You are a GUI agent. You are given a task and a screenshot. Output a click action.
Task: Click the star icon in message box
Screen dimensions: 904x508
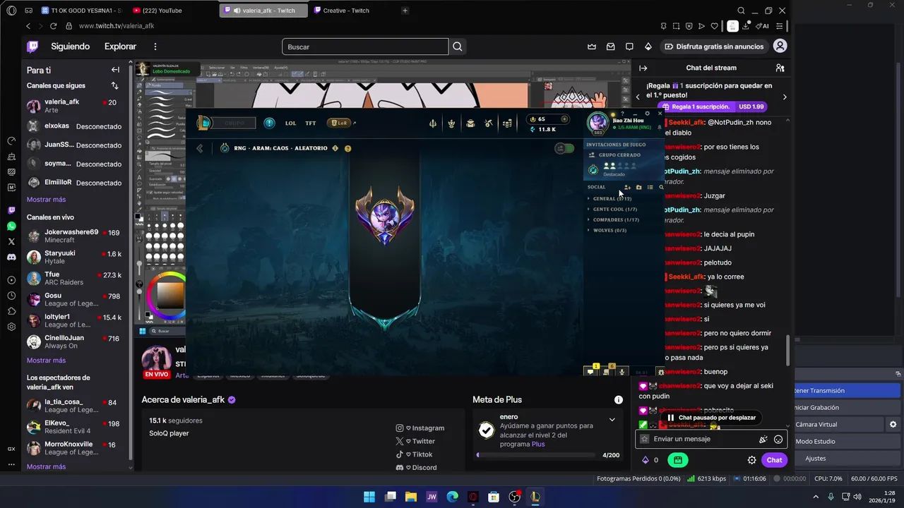(x=644, y=439)
